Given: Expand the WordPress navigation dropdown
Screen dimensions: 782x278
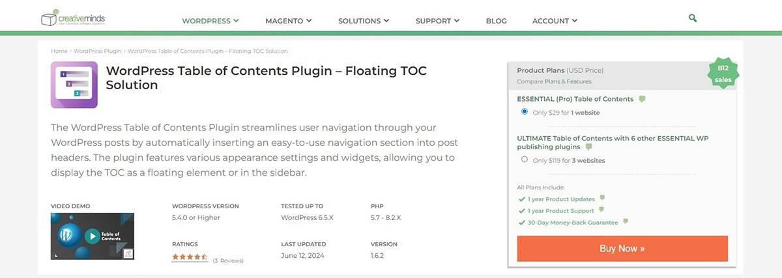Looking at the screenshot, I should point(210,21).
